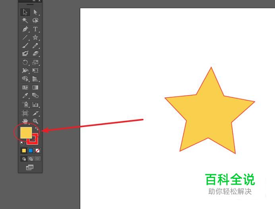Viewport: 275px width, 209px height.
Task: Pick the Paintbrush tool
Action: click(x=25, y=46)
